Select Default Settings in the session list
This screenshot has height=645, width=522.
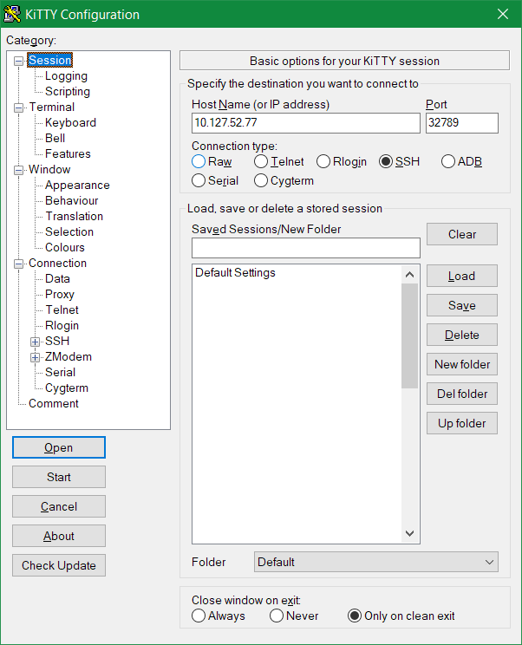click(x=235, y=273)
